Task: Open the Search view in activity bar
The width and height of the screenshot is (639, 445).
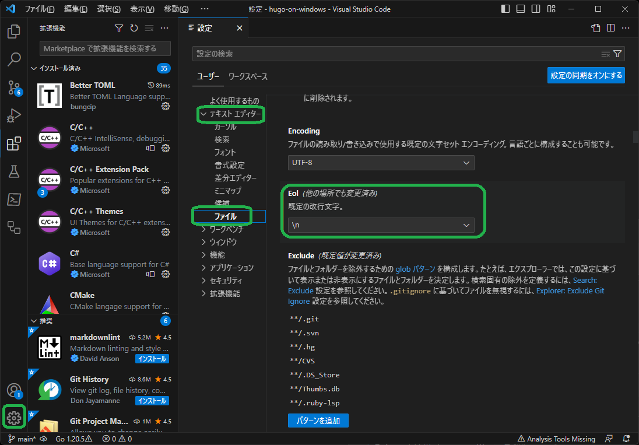Action: coord(14,59)
